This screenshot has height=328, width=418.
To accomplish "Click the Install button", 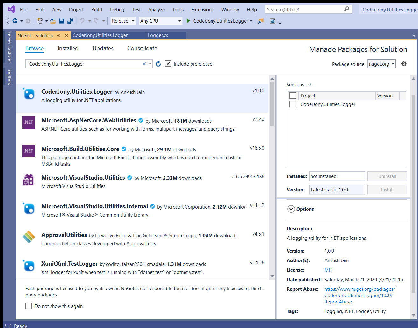I will [387, 189].
